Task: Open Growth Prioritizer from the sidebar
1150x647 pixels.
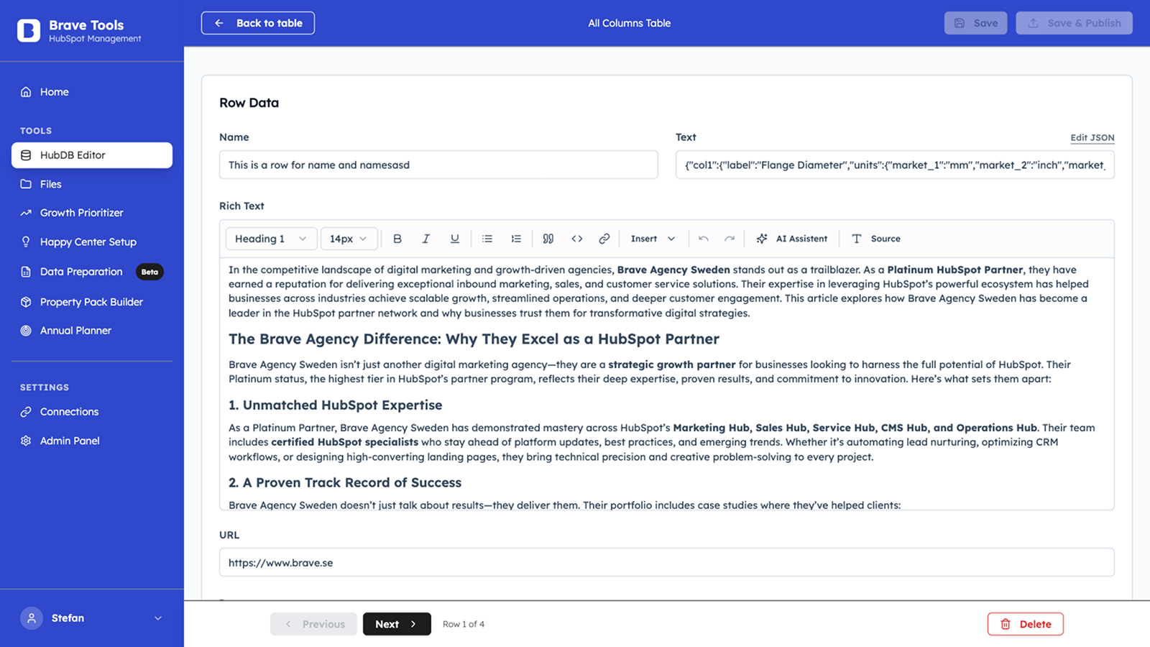Action: click(81, 213)
